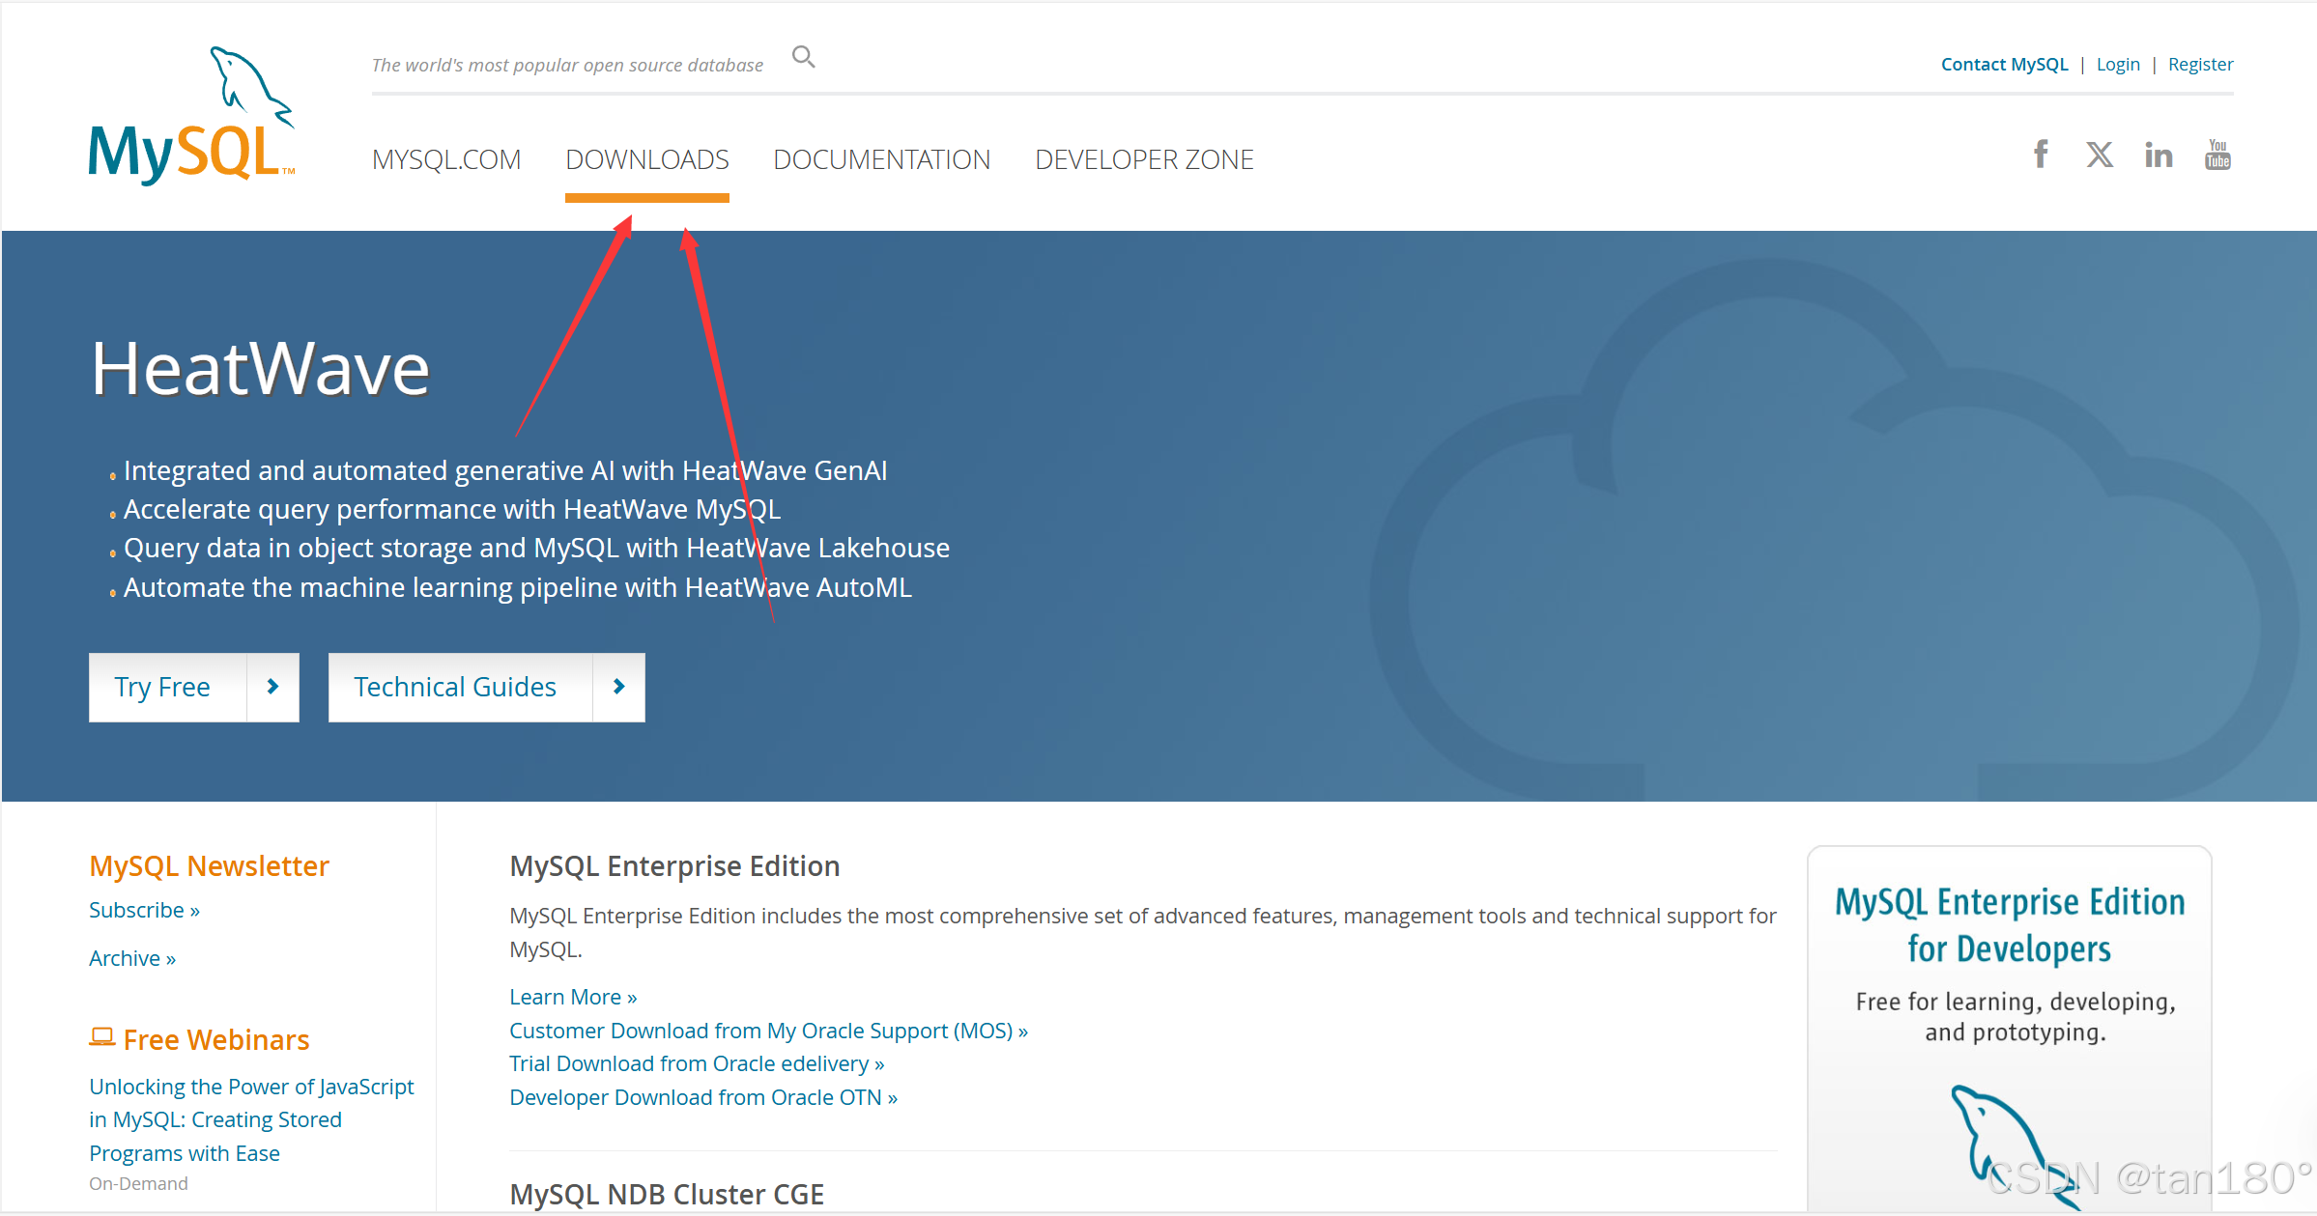This screenshot has height=1216, width=2317.
Task: Click Learn More under Enterprise Edition
Action: click(x=573, y=997)
